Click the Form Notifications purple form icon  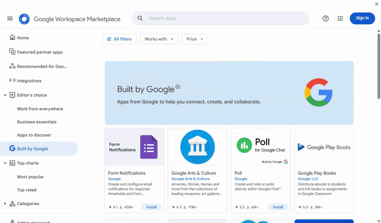coord(149,147)
